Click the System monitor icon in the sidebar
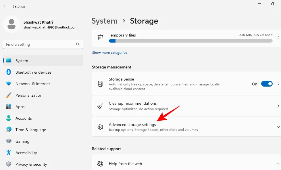The width and height of the screenshot is (281, 170). click(9, 61)
